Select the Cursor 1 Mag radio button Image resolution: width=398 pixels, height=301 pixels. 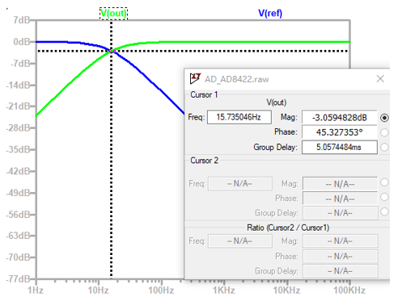pyautogui.click(x=384, y=118)
